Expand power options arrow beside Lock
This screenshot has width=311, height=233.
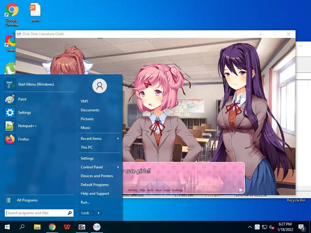pyautogui.click(x=99, y=213)
